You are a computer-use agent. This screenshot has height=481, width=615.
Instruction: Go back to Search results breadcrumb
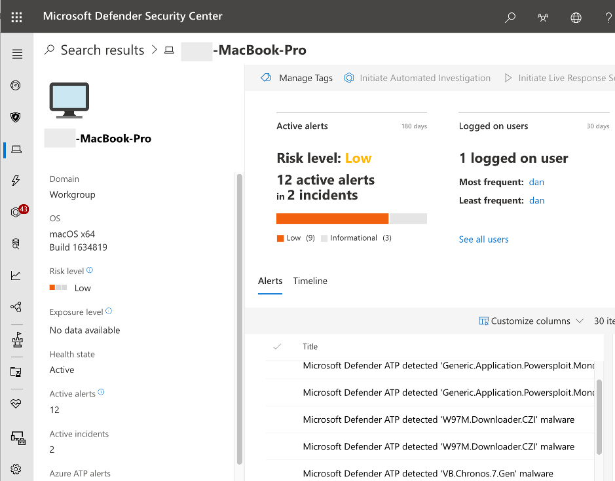[x=102, y=50]
